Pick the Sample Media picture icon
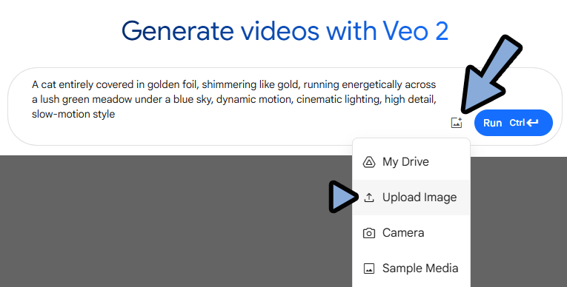 (368, 269)
